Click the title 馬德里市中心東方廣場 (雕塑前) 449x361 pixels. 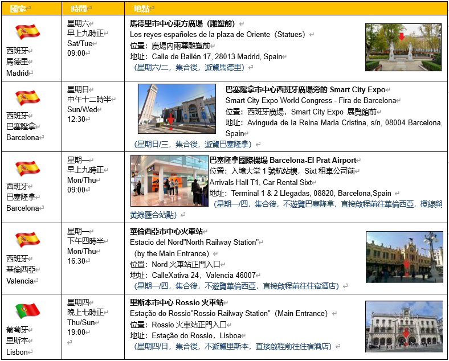click(x=182, y=23)
